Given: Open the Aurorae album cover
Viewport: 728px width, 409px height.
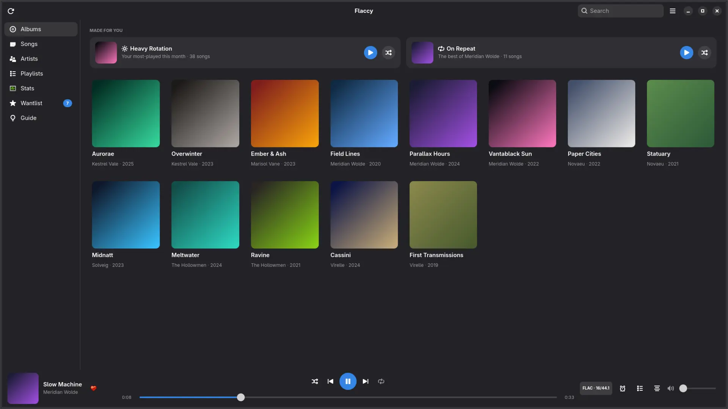Looking at the screenshot, I should point(126,113).
